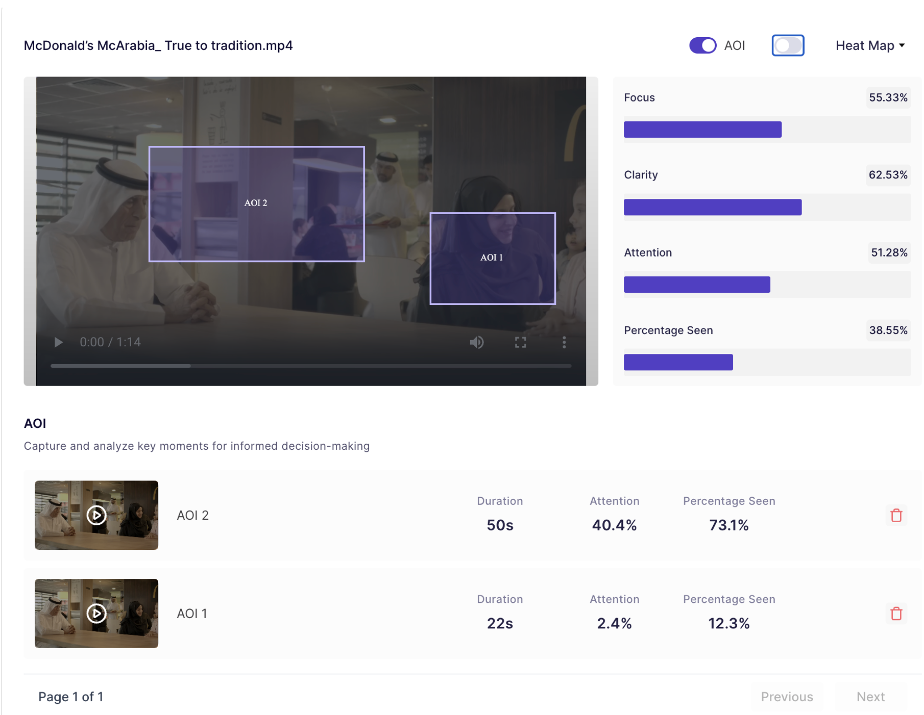
Task: Click the Capture and analyze key moments description
Action: point(197,446)
